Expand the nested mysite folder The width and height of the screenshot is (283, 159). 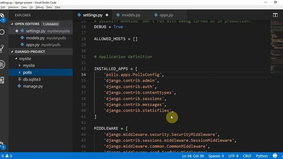point(19,65)
